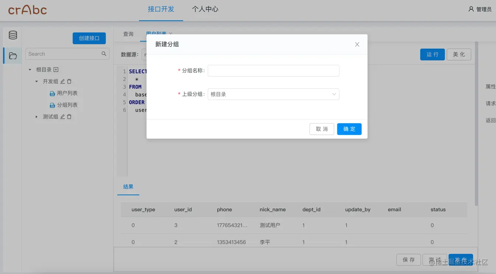This screenshot has width=496, height=274.
Task: Select the 开发组 label in the tree
Action: 50,82
